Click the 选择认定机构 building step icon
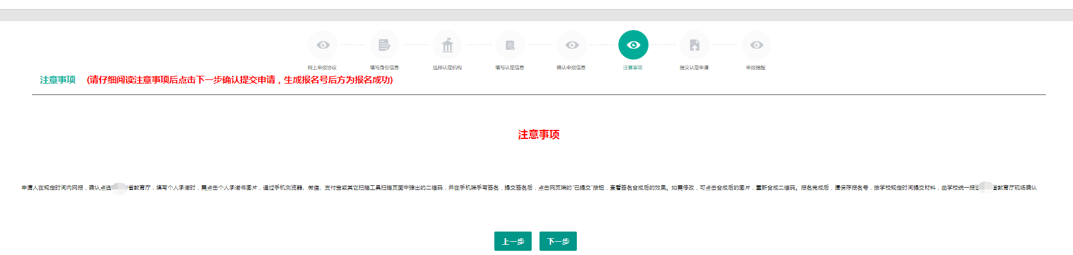This screenshot has width=1073, height=255. tap(447, 45)
